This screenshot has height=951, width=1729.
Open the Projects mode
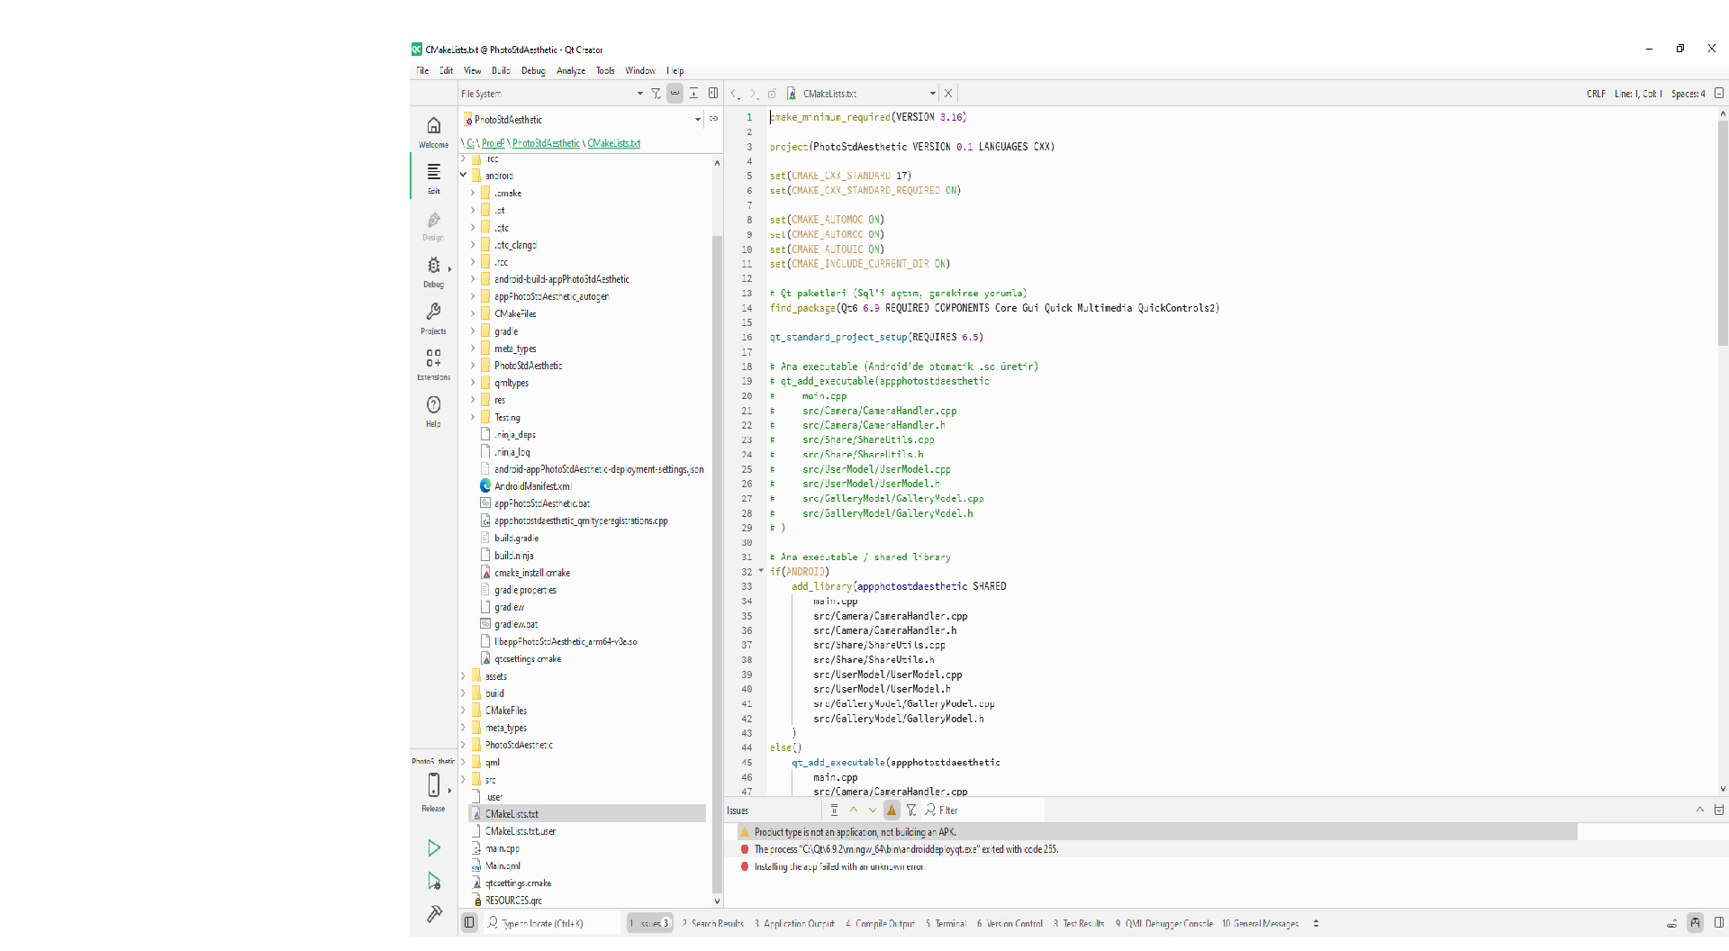click(433, 318)
